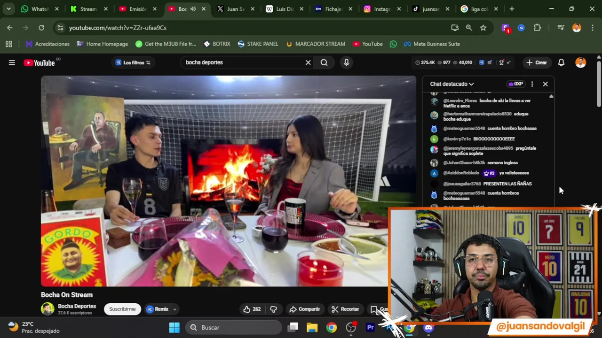Open YouTube notifications bell

[561, 62]
